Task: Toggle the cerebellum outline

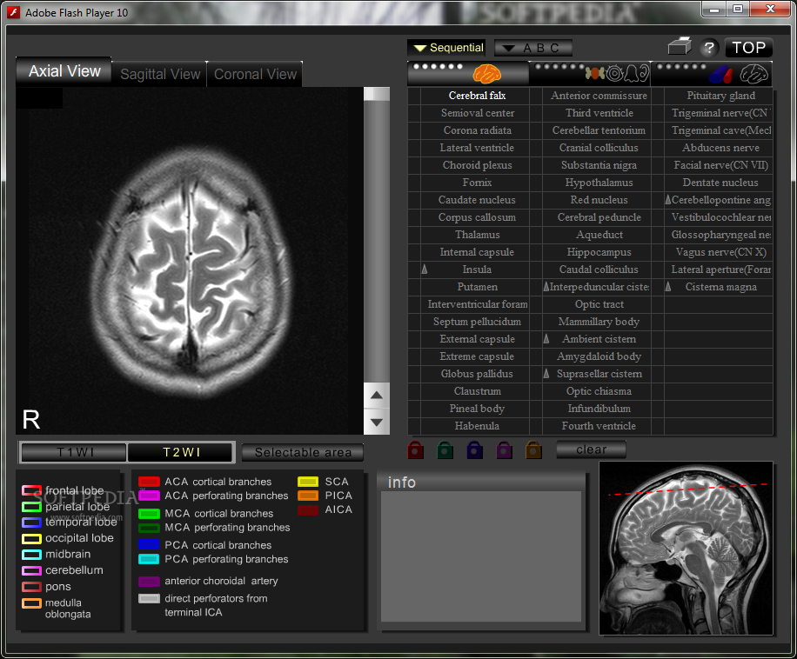Action: (x=31, y=570)
